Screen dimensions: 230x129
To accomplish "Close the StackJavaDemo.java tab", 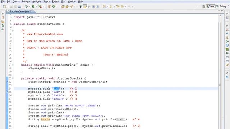I will [x=31, y=11].
